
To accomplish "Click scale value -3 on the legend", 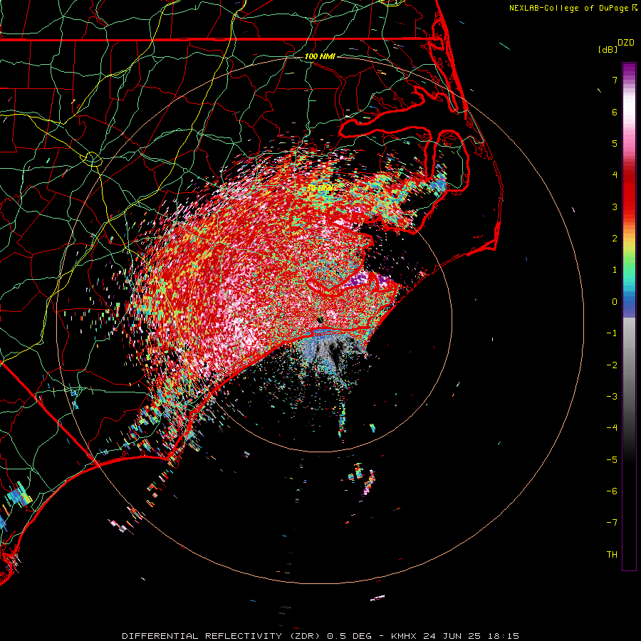I will click(x=612, y=397).
